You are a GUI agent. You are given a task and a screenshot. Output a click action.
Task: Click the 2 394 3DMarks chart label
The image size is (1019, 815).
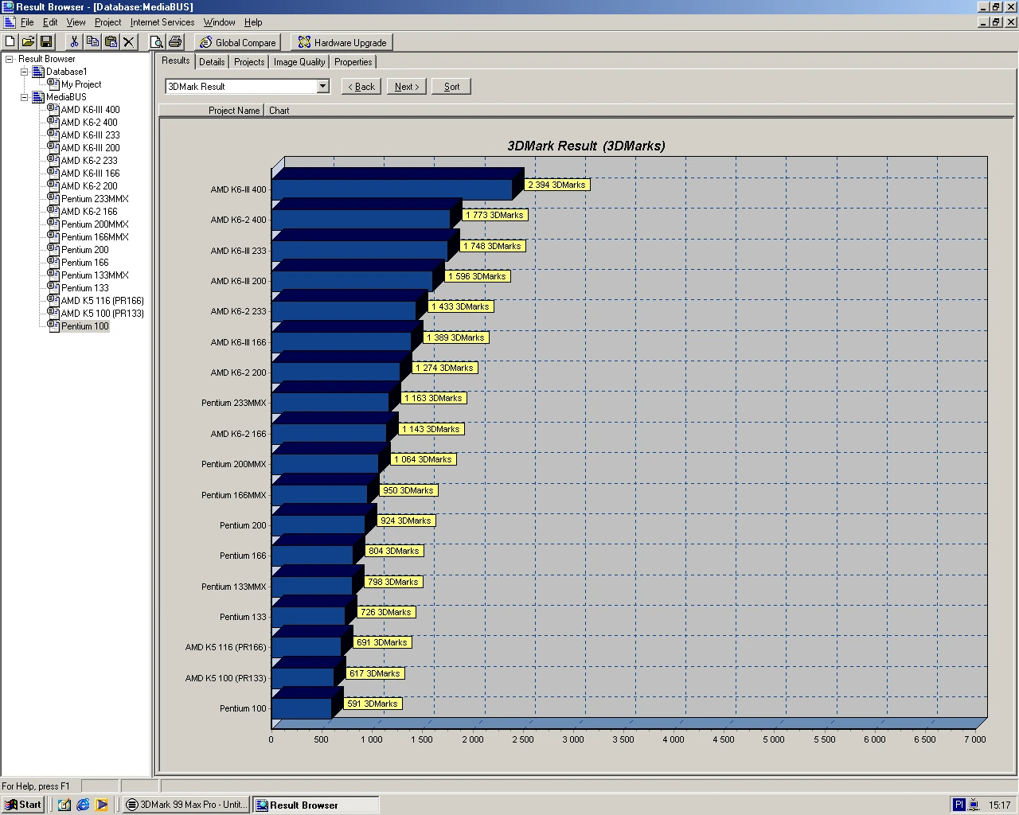[x=556, y=185]
